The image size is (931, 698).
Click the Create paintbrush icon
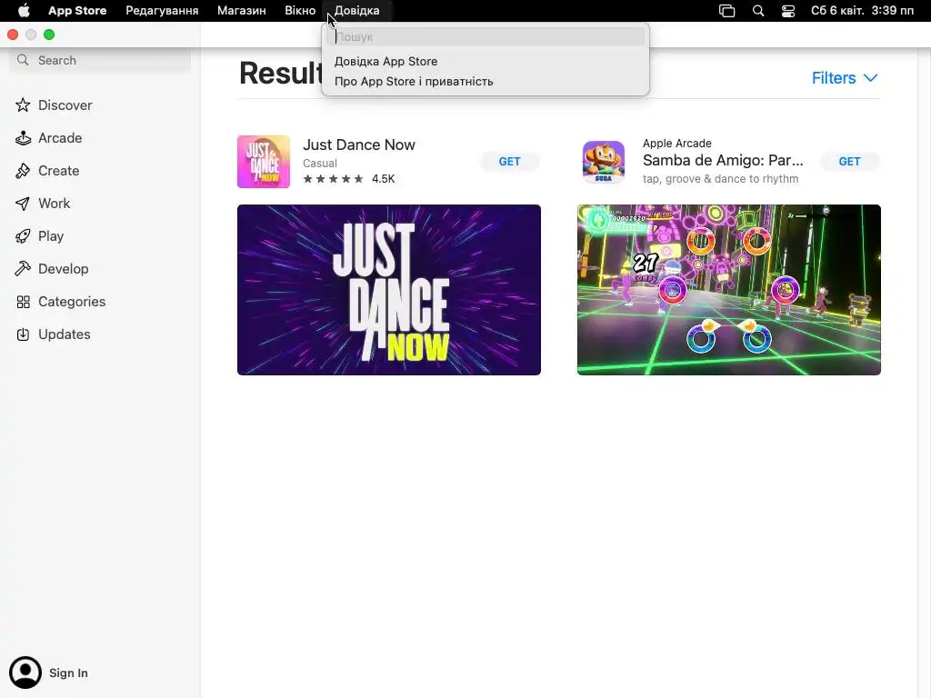(23, 170)
